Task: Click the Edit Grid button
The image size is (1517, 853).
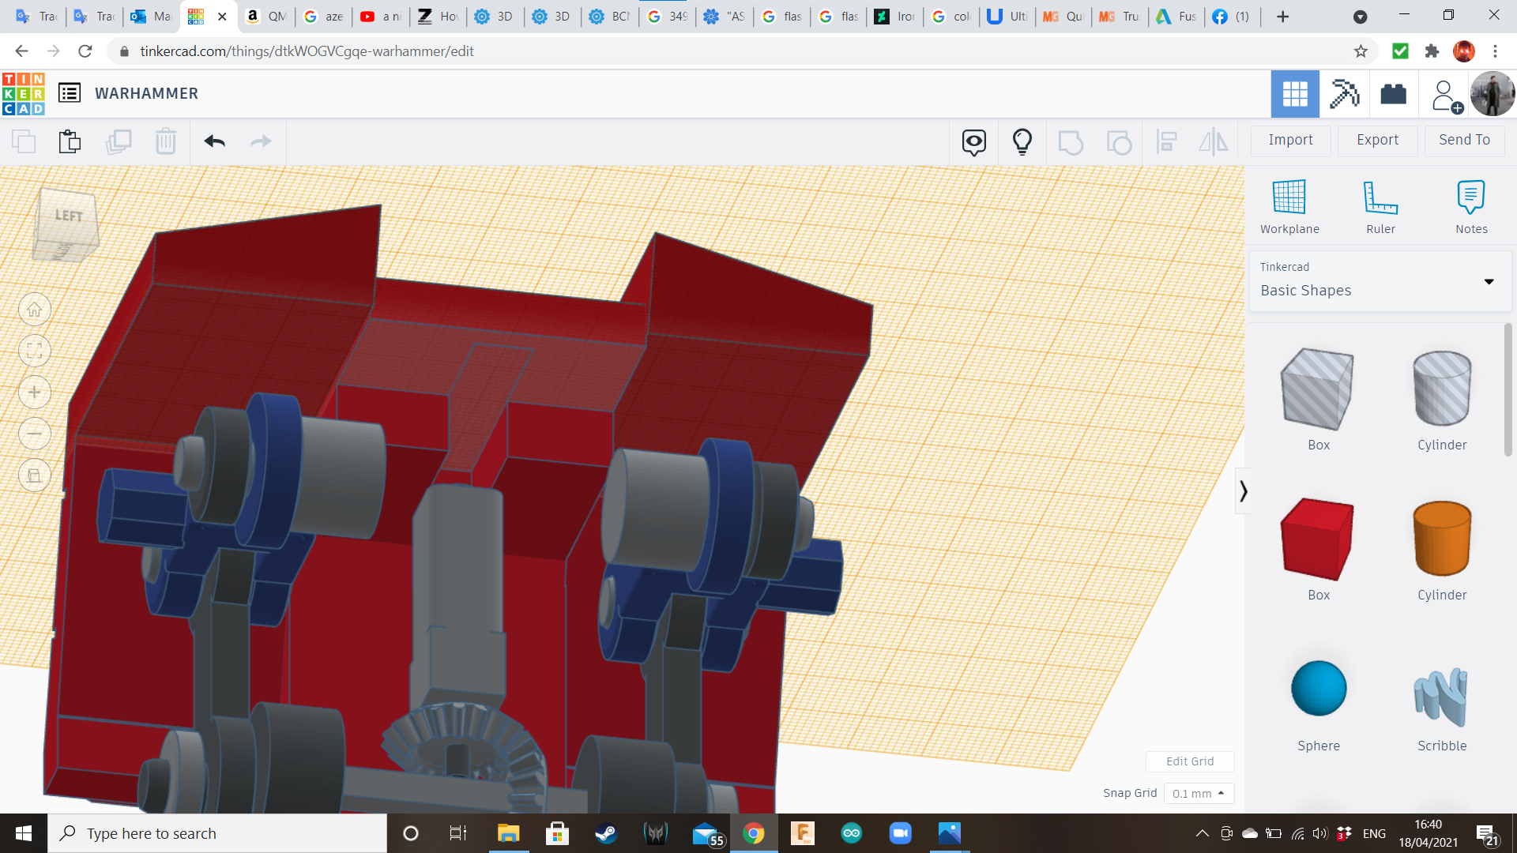Action: (1189, 761)
